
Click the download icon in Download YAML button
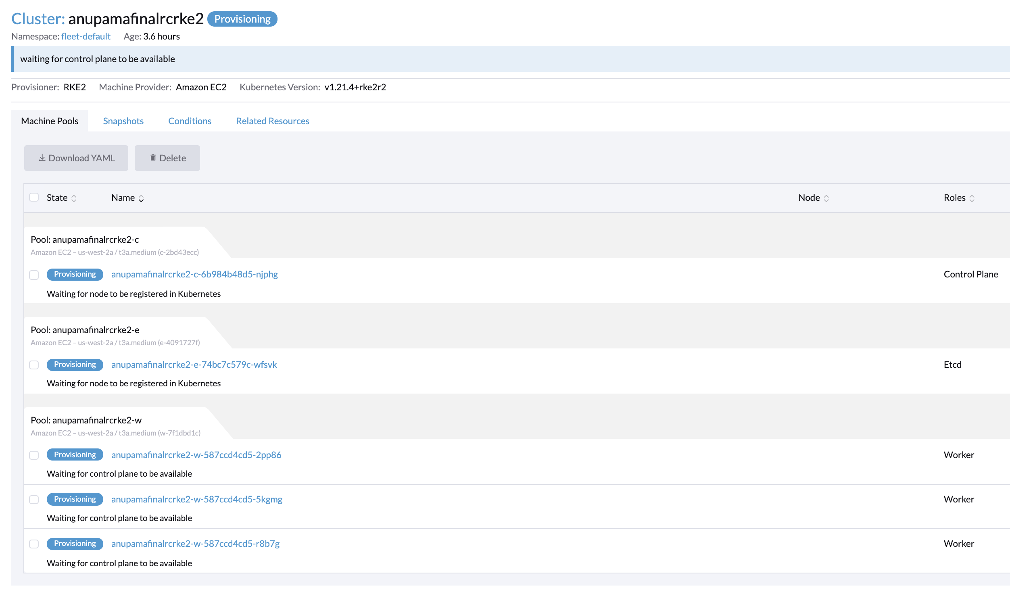point(42,158)
